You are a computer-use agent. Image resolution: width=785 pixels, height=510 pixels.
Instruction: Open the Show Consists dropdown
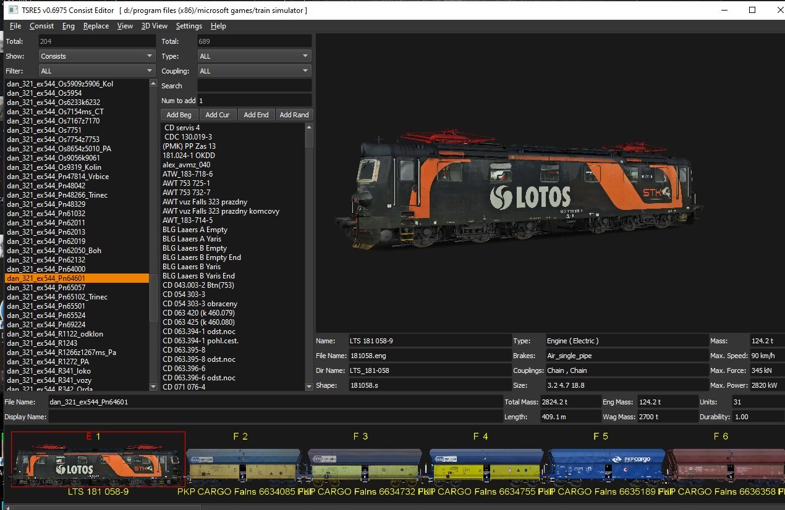[96, 56]
